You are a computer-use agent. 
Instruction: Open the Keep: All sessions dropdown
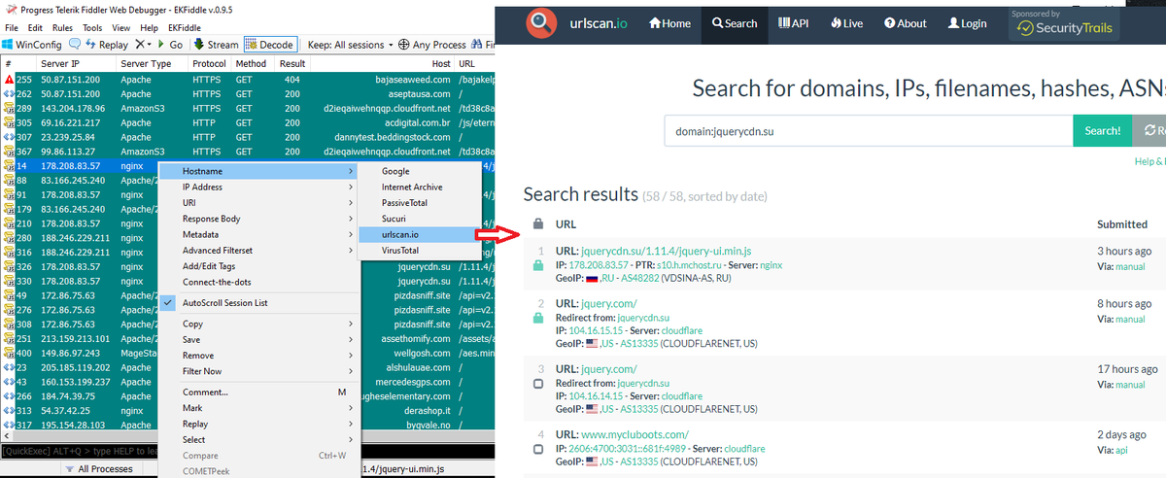click(x=351, y=45)
